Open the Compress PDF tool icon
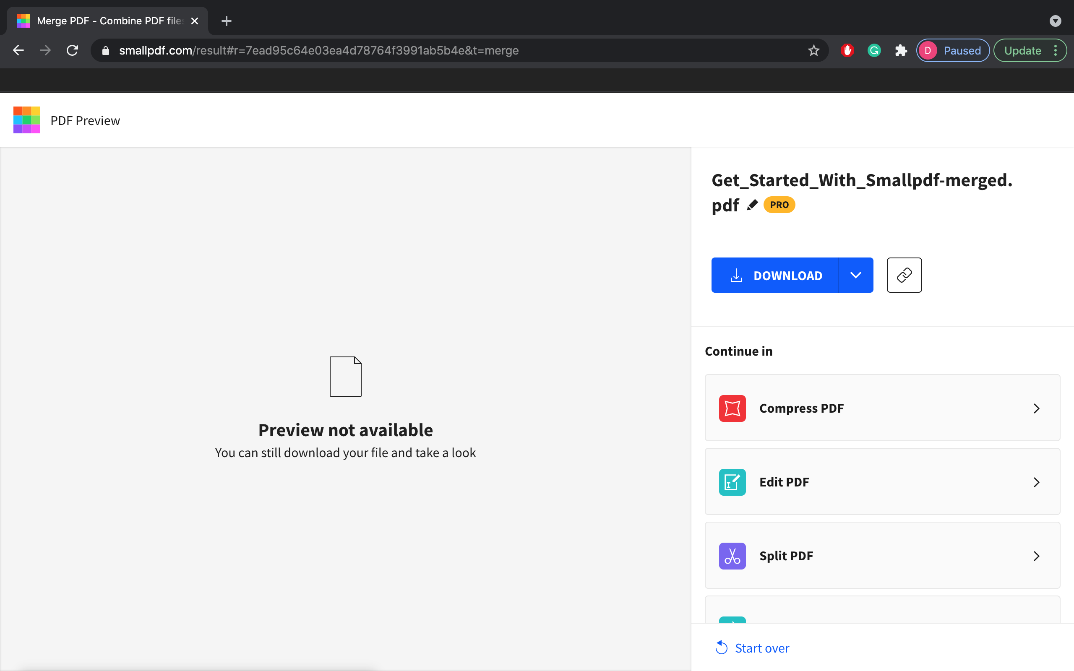Viewport: 1074px width, 671px height. tap(732, 408)
